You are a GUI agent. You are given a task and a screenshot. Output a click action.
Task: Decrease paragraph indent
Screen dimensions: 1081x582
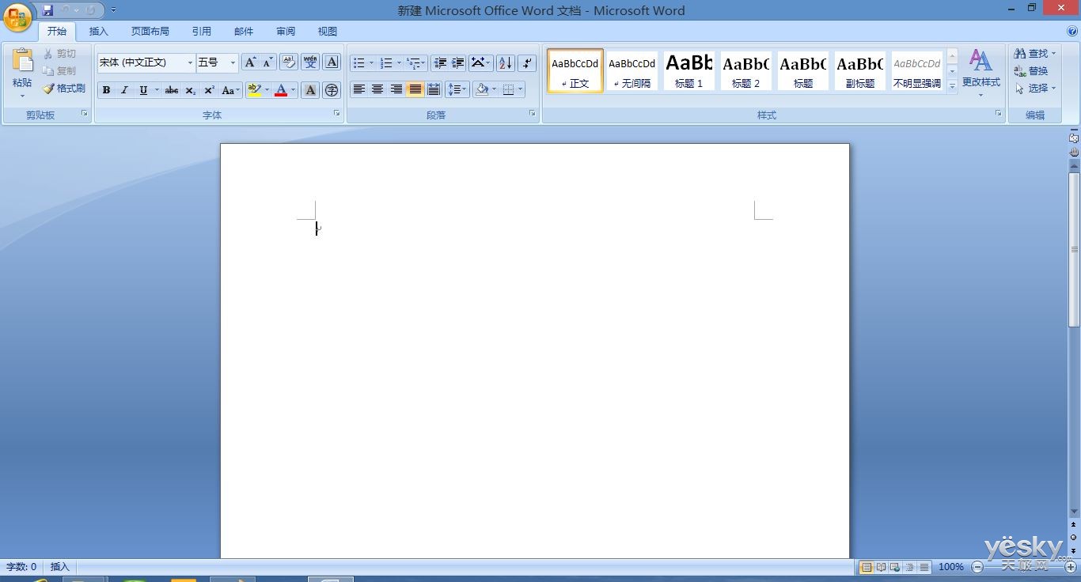click(440, 62)
